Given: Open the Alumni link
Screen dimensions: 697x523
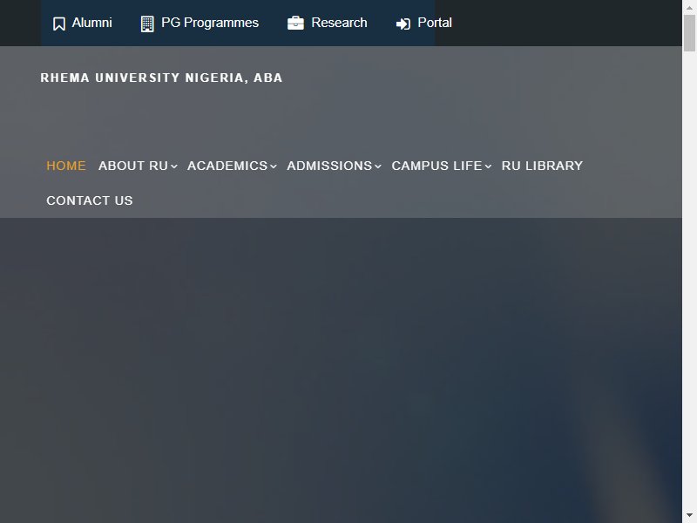Looking at the screenshot, I should tap(92, 23).
